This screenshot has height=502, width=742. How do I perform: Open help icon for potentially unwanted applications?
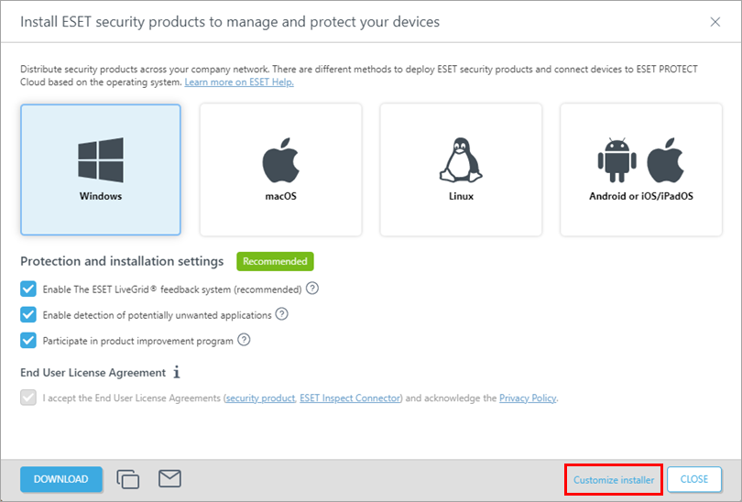click(x=282, y=314)
